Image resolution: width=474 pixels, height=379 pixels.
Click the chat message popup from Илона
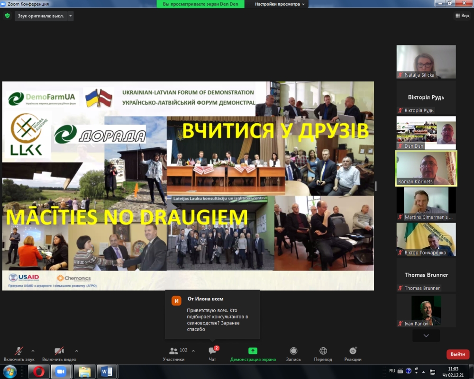[x=212, y=314]
